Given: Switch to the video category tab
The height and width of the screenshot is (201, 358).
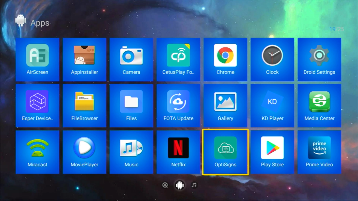Looking at the screenshot, I should (x=165, y=185).
